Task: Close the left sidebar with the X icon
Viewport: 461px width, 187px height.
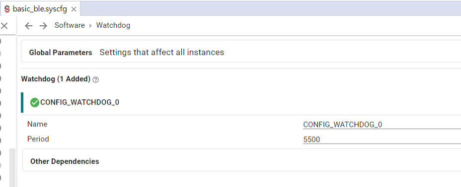Action: (4, 26)
